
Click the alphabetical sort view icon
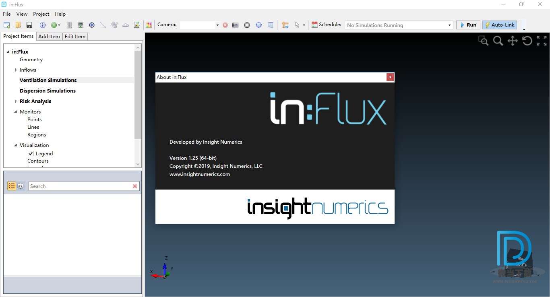(x=21, y=186)
